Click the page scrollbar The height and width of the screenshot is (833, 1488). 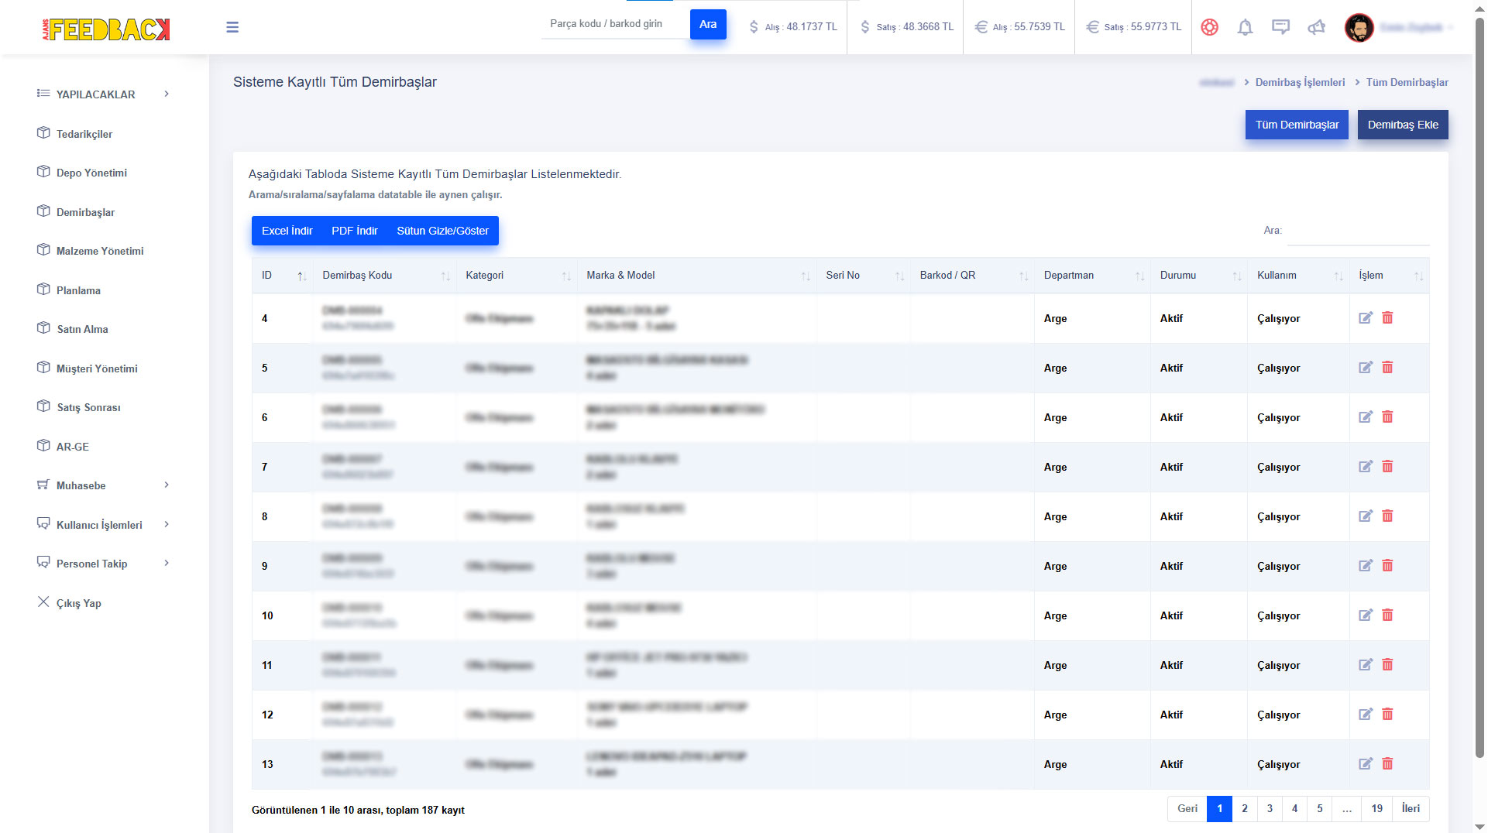pyautogui.click(x=1479, y=387)
